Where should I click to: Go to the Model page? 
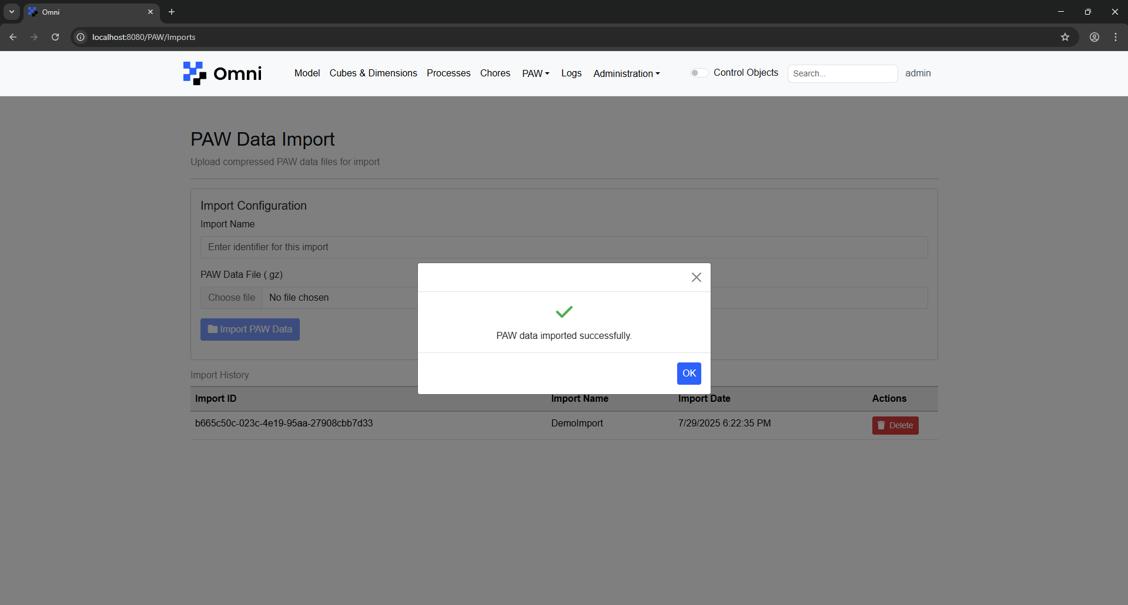tap(307, 73)
